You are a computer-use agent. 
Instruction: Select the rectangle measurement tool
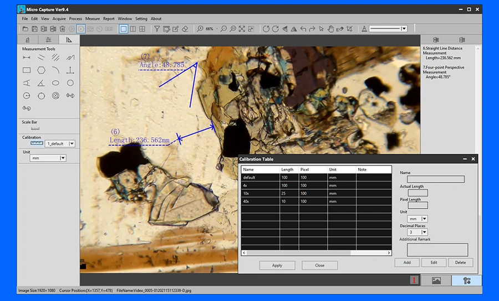tap(27, 70)
